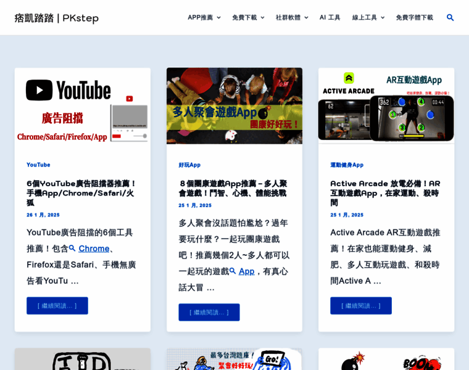Click the date under Active Arcade title
Image resolution: width=469 pixels, height=370 pixels.
pos(347,215)
